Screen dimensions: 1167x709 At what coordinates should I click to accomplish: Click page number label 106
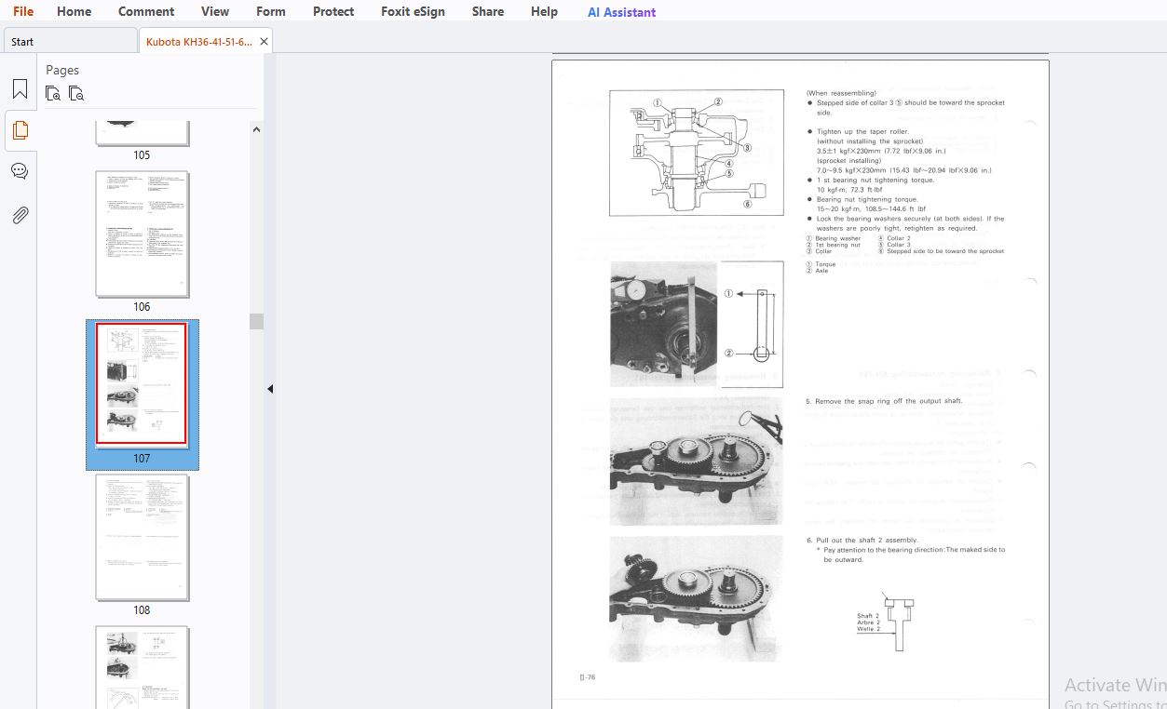(142, 306)
